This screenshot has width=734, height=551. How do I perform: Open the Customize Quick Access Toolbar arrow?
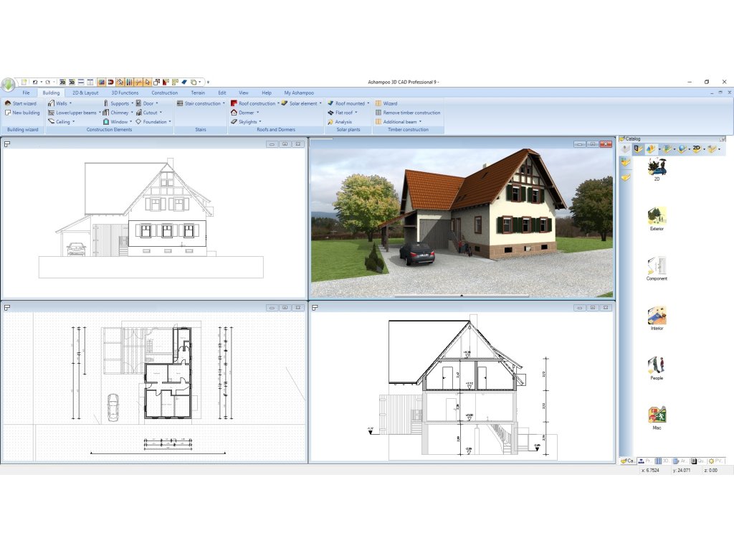click(x=208, y=83)
